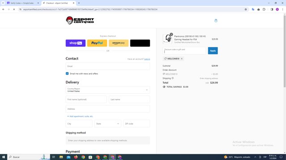Viewport: 286px width, 160px height.
Task: Open the tab search dropdown arrow
Action: point(3,3)
